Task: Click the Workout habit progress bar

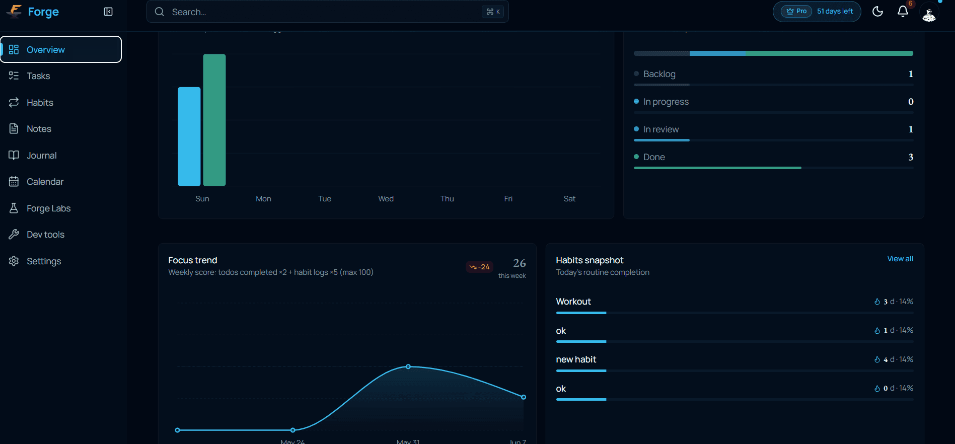Action: click(x=734, y=313)
